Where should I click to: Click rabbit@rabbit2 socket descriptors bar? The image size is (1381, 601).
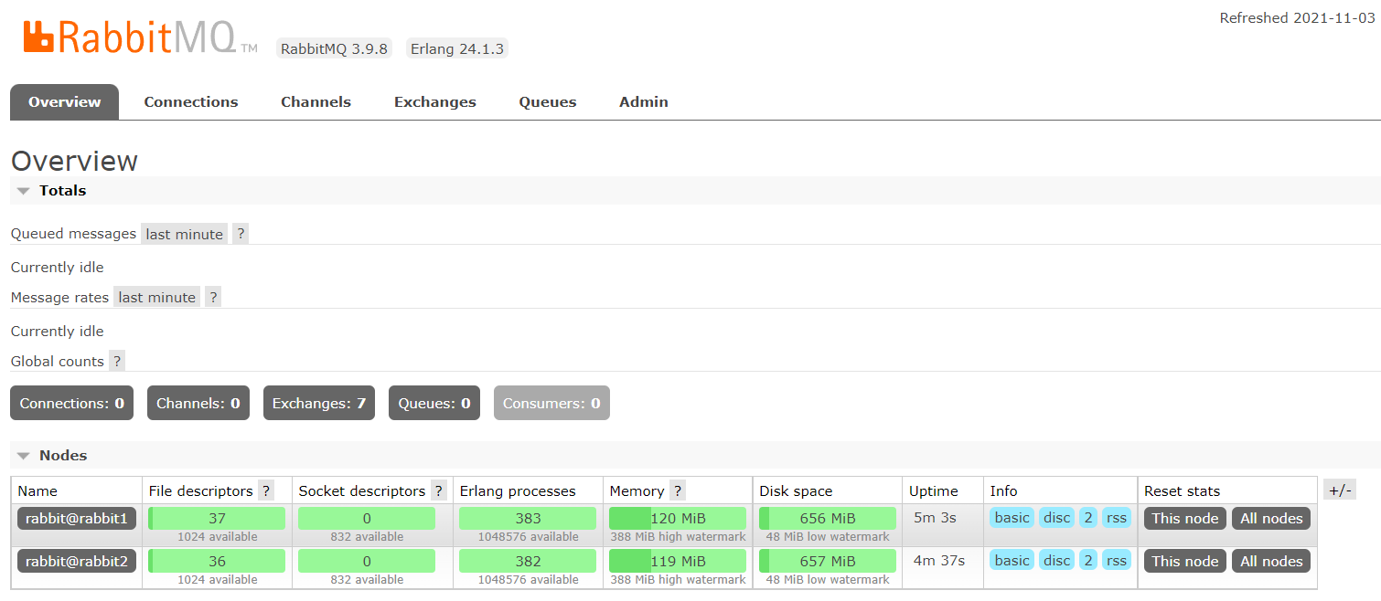pyautogui.click(x=367, y=562)
